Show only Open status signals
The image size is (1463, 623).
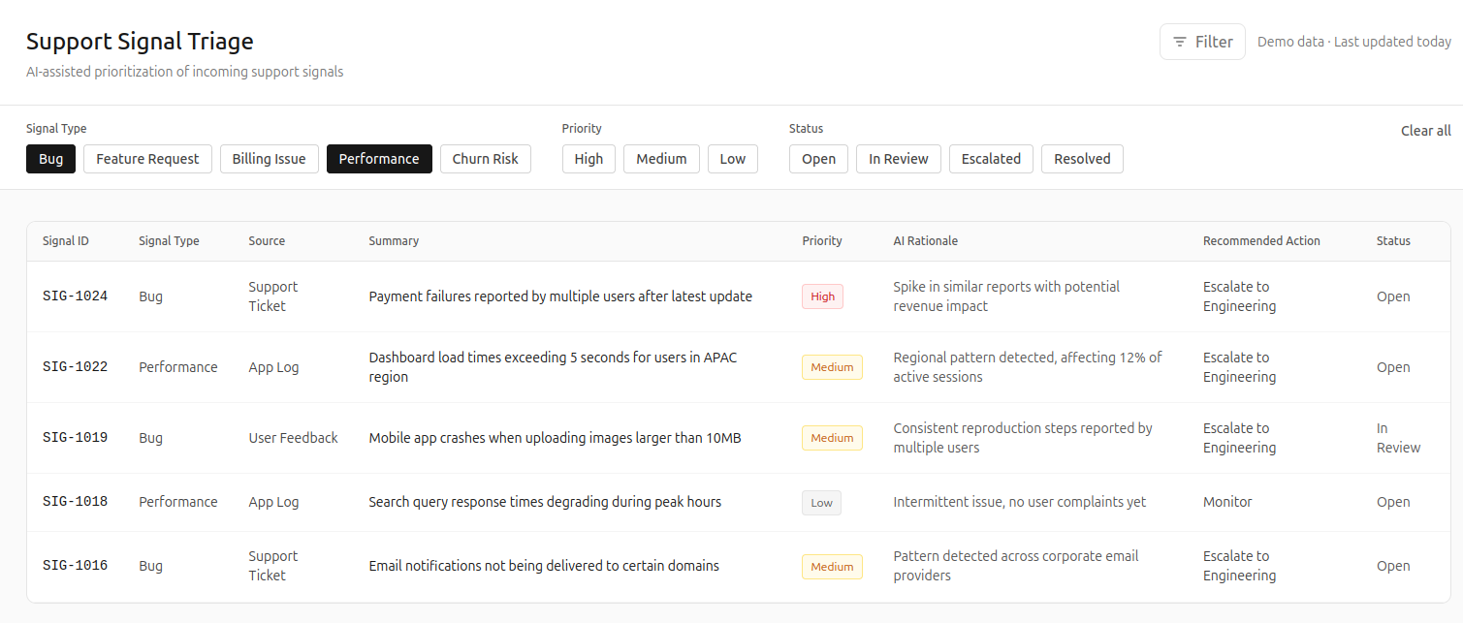(x=818, y=158)
